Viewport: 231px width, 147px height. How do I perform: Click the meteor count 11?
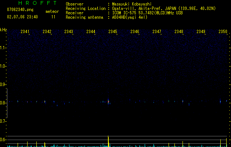tap(53, 17)
